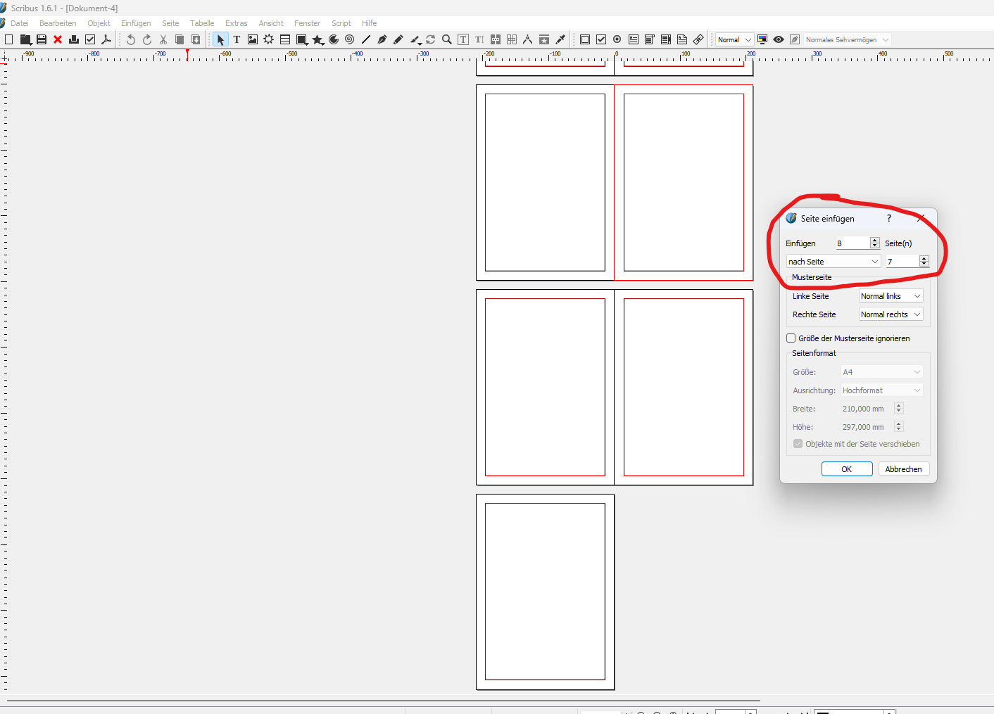This screenshot has width=994, height=714.
Task: Open the 'nach Seite' position dropdown
Action: (833, 262)
